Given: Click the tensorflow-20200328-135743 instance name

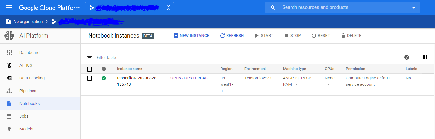Looking at the screenshot, I should coord(137,81).
